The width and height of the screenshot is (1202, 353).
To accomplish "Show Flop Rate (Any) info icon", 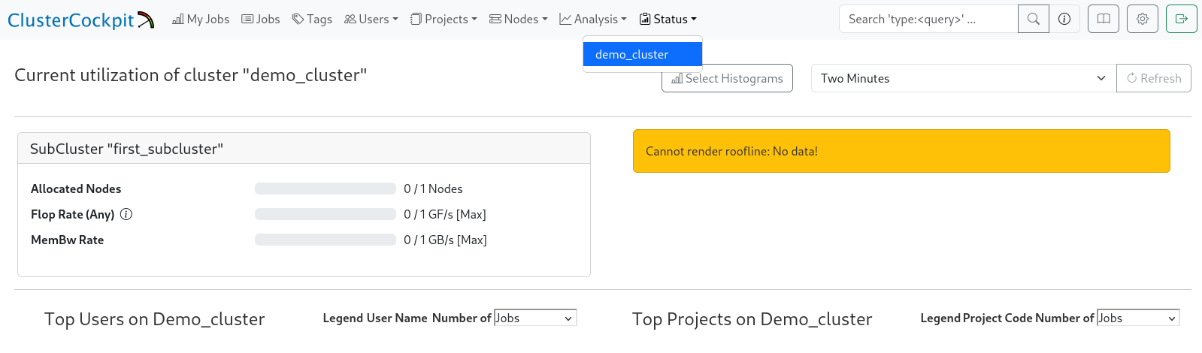I will pyautogui.click(x=126, y=214).
